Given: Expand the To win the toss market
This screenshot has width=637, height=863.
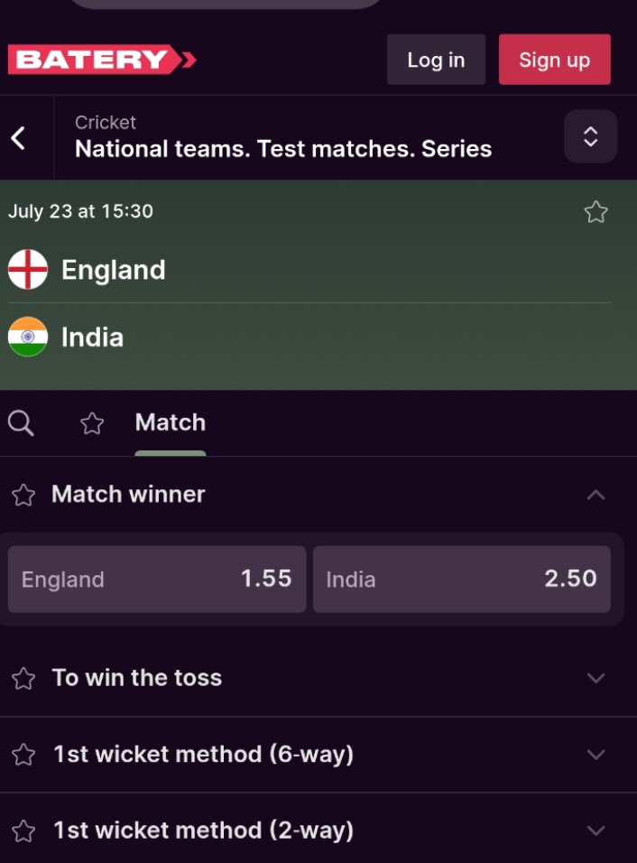Looking at the screenshot, I should [595, 678].
